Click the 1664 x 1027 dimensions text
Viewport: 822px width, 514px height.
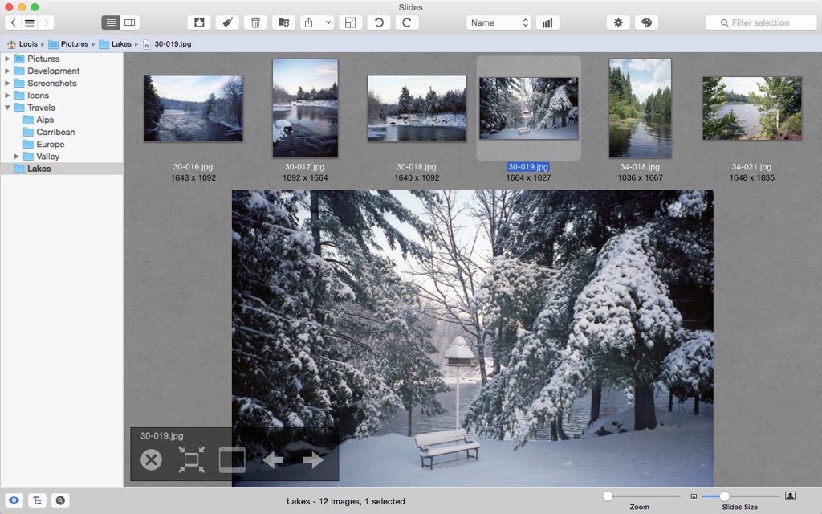click(x=528, y=177)
